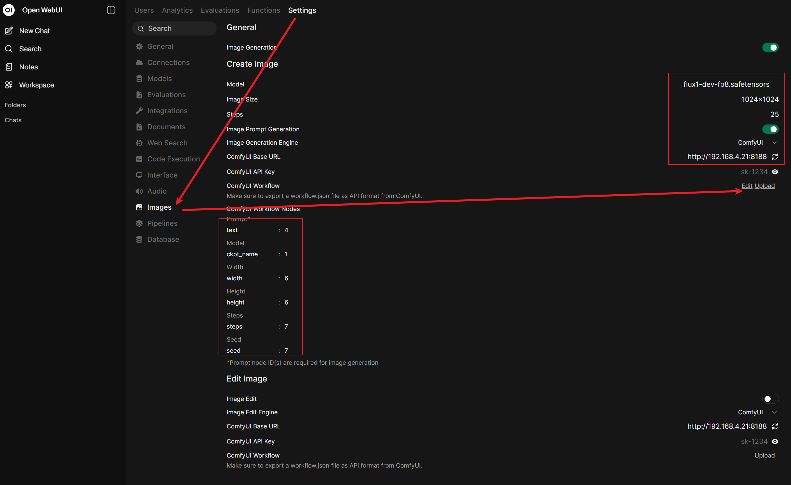
Task: Switch to the Functions tab
Action: [x=263, y=10]
